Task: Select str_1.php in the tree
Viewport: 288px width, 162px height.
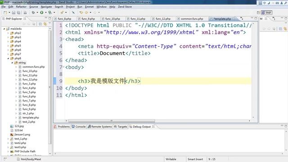Action: coord(28,113)
